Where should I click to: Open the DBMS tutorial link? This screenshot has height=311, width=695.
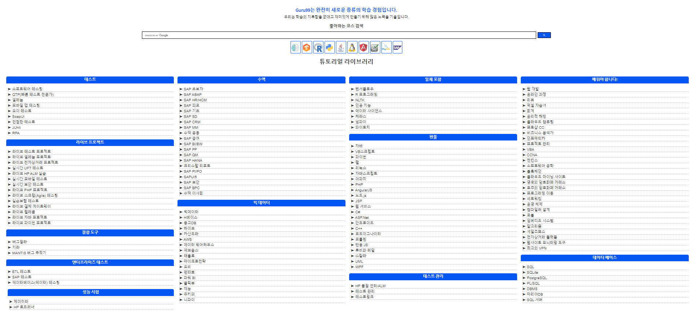point(532,289)
